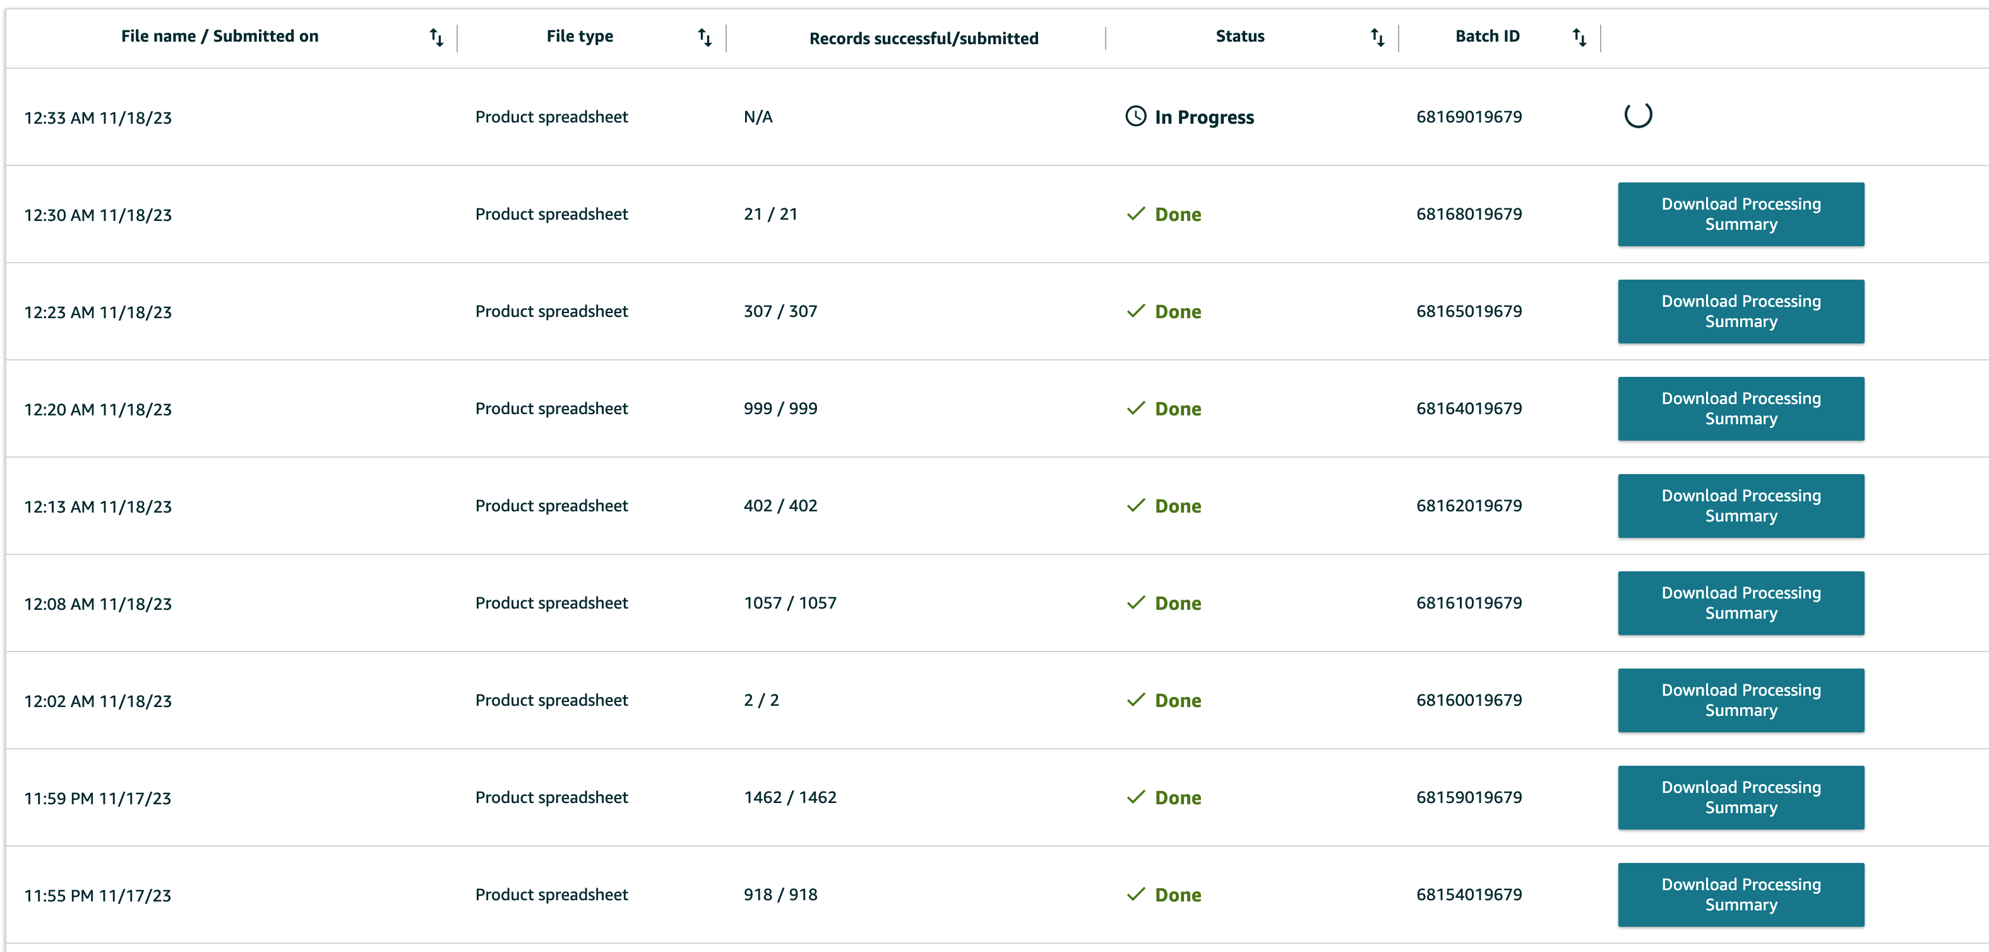This screenshot has height=952, width=1989.
Task: Click the Done checkmark for batch 68160019679
Action: pos(1136,700)
